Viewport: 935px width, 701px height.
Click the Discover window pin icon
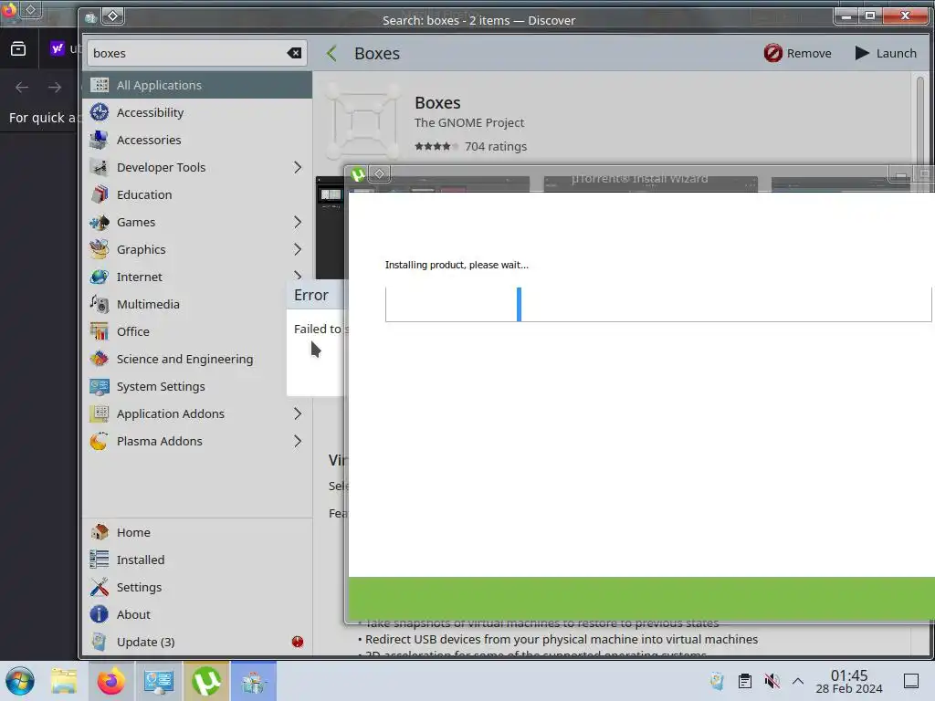[x=113, y=16]
